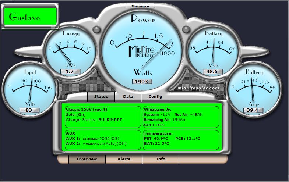The height and width of the screenshot is (182, 289).
Task: Click the Minimize button above the Power gauge
Action: [x=140, y=6]
